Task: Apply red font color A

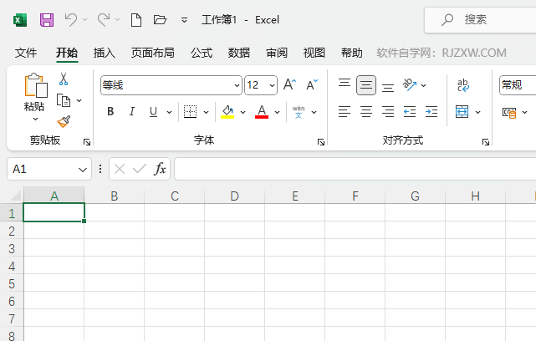Action: point(262,111)
